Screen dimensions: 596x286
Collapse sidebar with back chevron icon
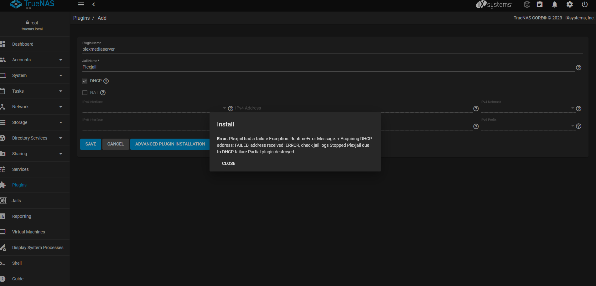click(94, 4)
